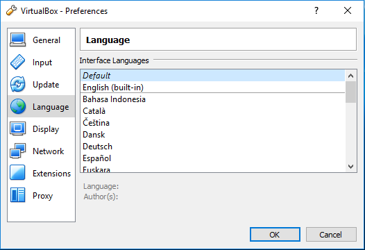Click the language list scroll up arrow
The image size is (365, 250).
tap(351, 76)
